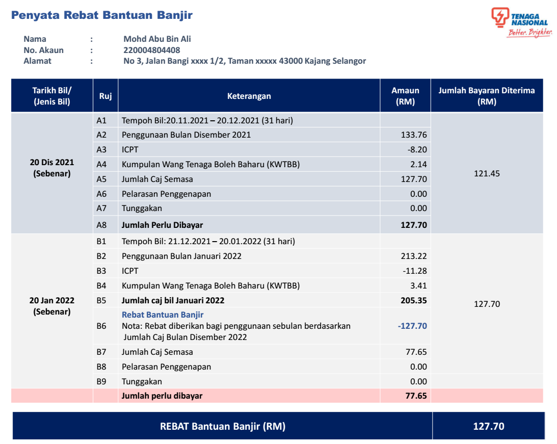557x444 pixels.
Task: Click the Kajang Selangor address line
Action: 245,61
